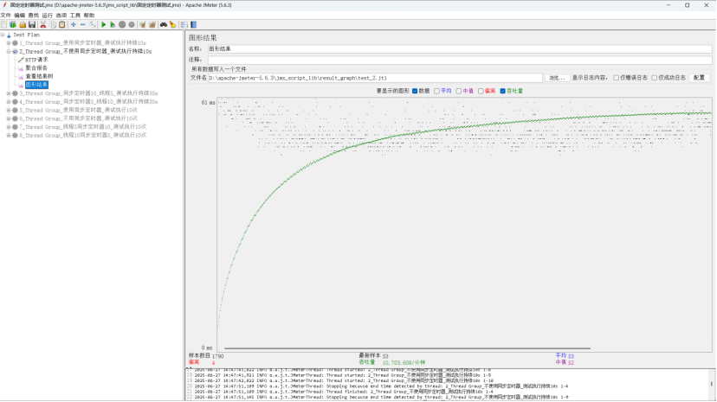Collapse the 2_Thread Group tree node

9,52
